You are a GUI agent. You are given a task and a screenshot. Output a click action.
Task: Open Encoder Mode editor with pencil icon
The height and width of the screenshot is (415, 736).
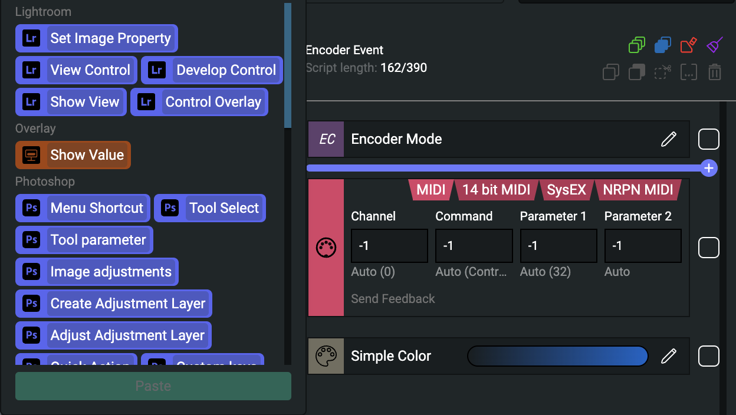pyautogui.click(x=668, y=139)
